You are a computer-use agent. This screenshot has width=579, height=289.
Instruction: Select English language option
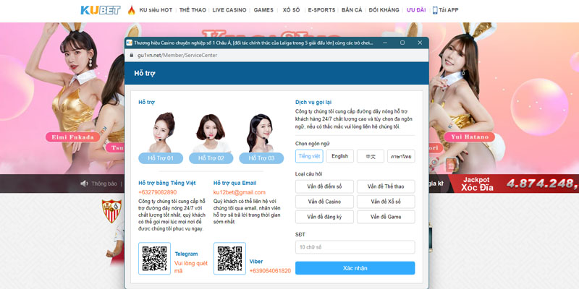click(x=339, y=156)
